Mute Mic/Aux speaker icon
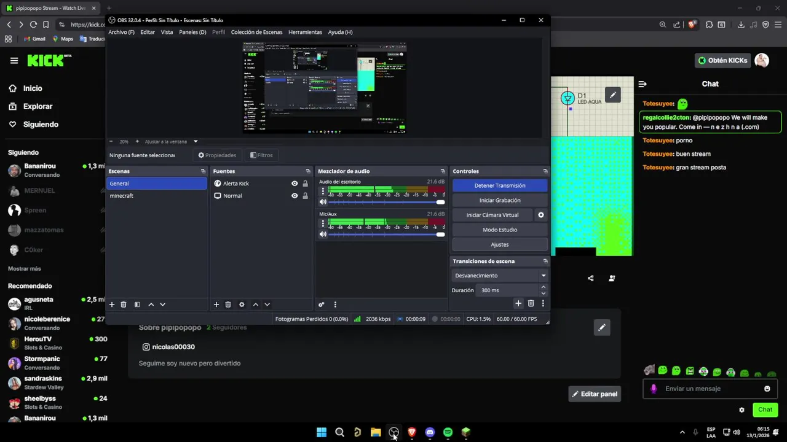The image size is (787, 442). pyautogui.click(x=323, y=234)
